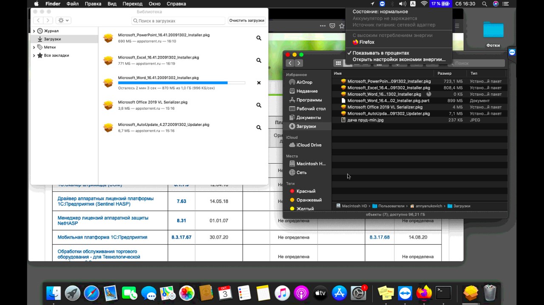Click the magnifier icon beside the Microsoft_AutoUpdate download

[x=259, y=128]
